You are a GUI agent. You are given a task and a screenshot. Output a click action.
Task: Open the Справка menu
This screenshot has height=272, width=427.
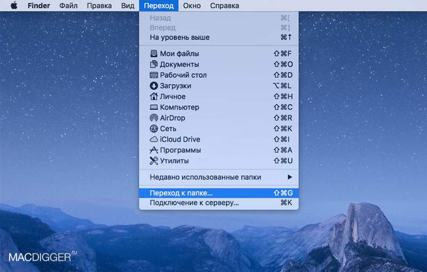pos(225,6)
